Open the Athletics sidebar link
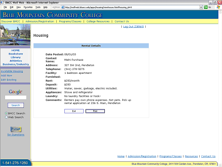The height and width of the screenshot is (167, 222). (x=16, y=61)
